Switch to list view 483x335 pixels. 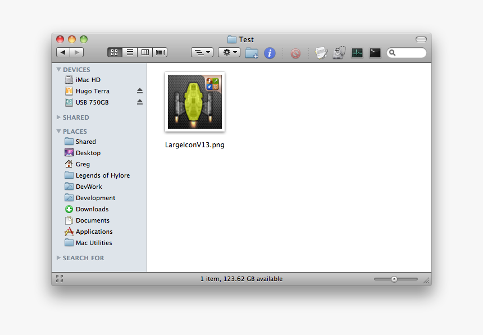point(130,52)
